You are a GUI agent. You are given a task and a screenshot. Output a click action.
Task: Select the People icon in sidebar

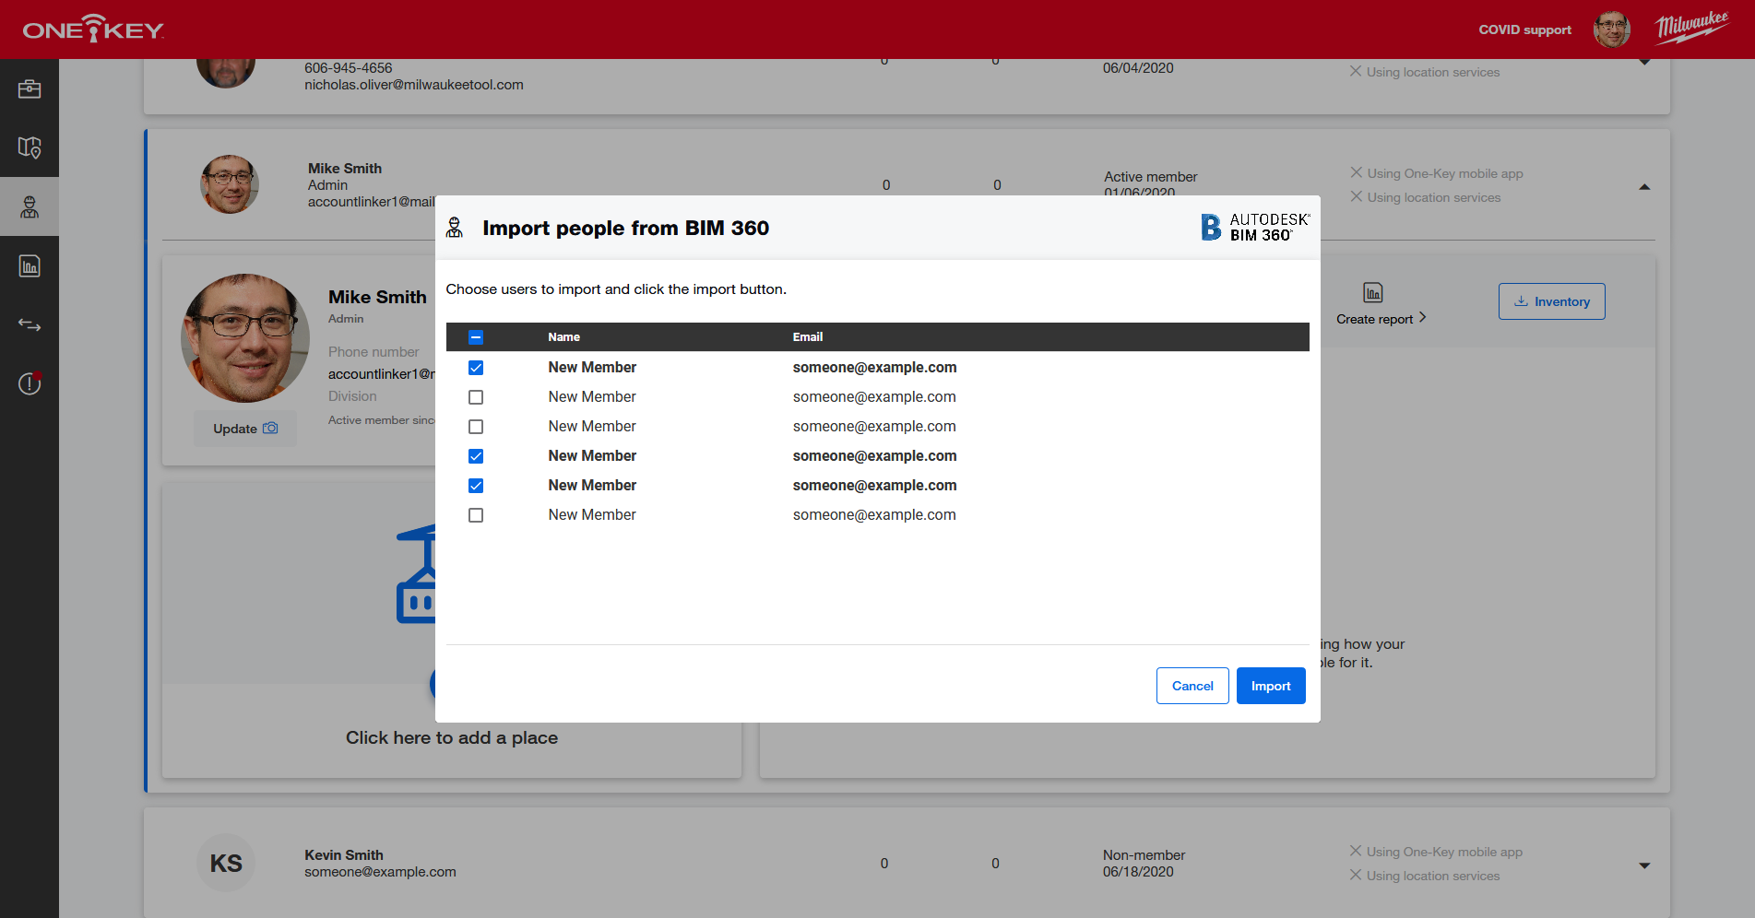[x=30, y=206]
